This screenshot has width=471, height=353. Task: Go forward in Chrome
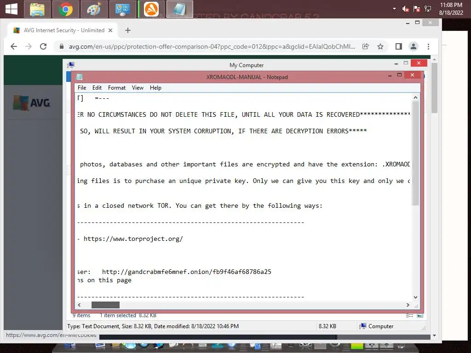pos(29,46)
